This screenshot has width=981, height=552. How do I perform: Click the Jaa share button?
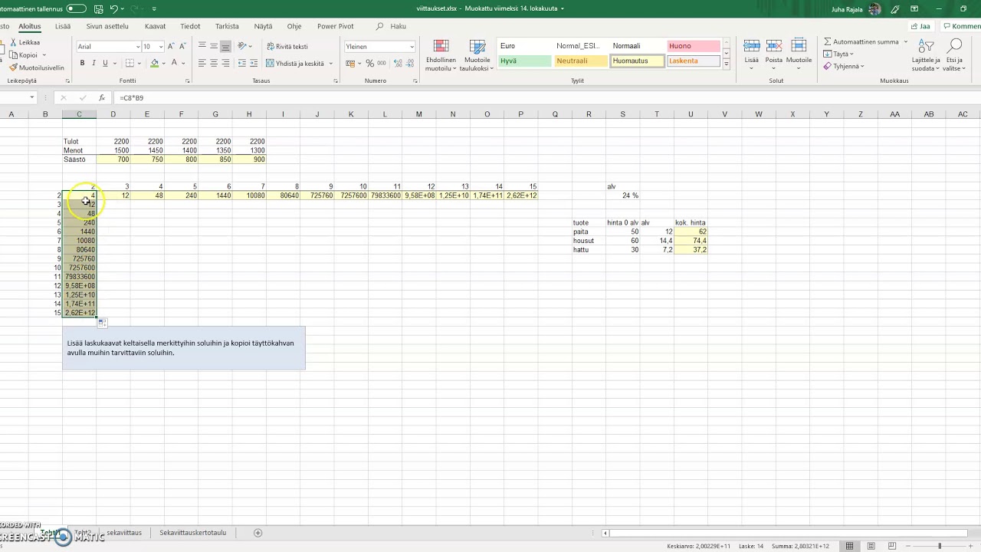point(920,26)
